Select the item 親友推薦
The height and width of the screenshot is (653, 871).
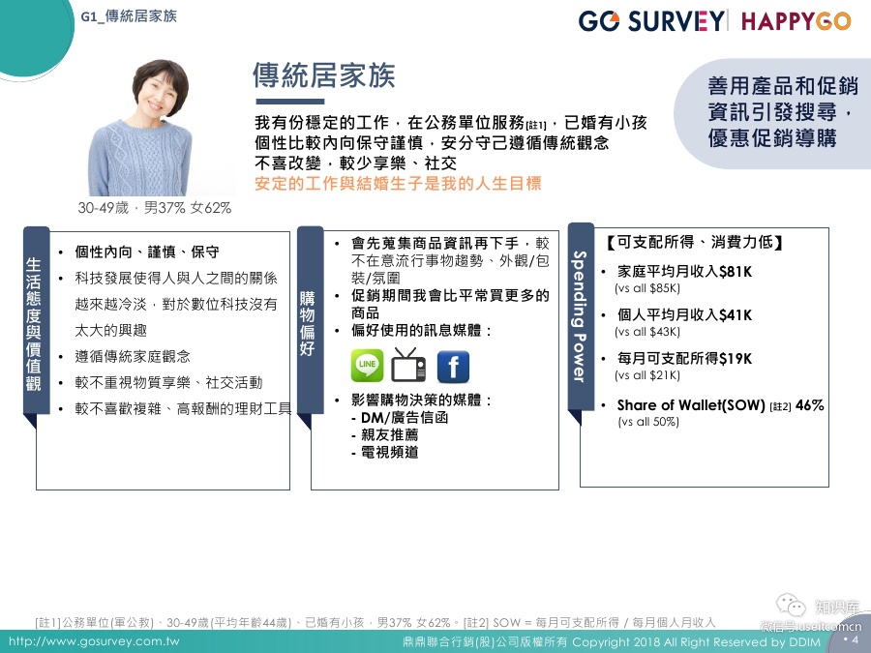(x=389, y=434)
